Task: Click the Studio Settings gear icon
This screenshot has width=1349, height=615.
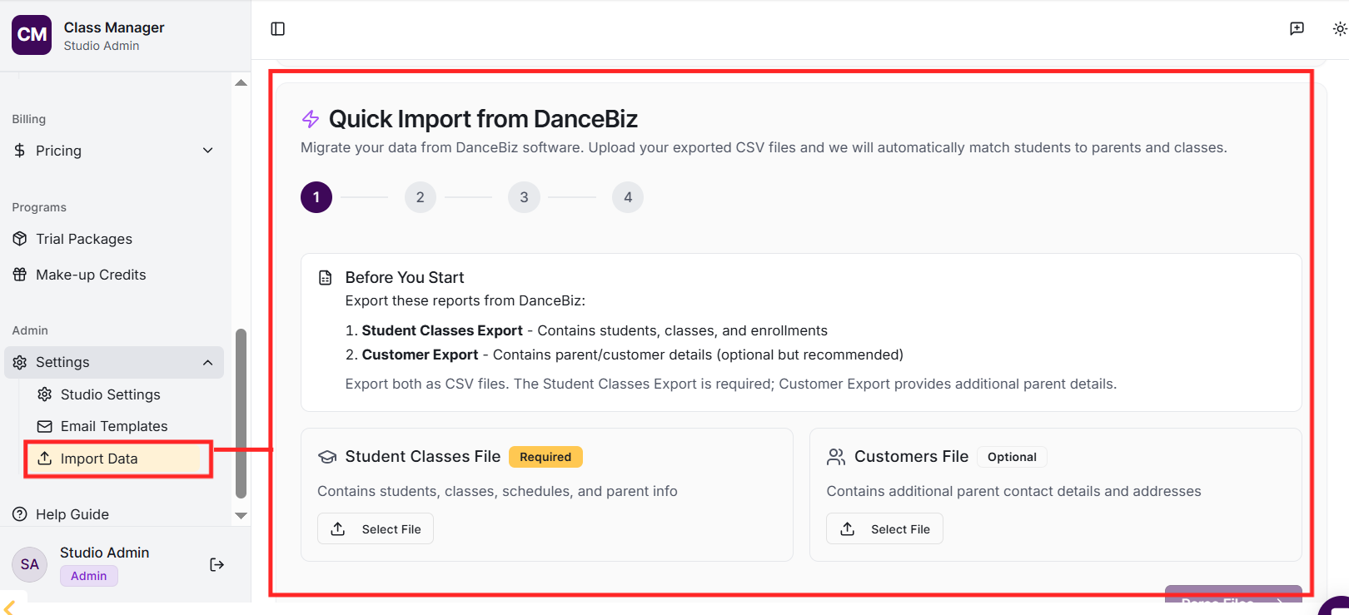Action: (x=45, y=394)
